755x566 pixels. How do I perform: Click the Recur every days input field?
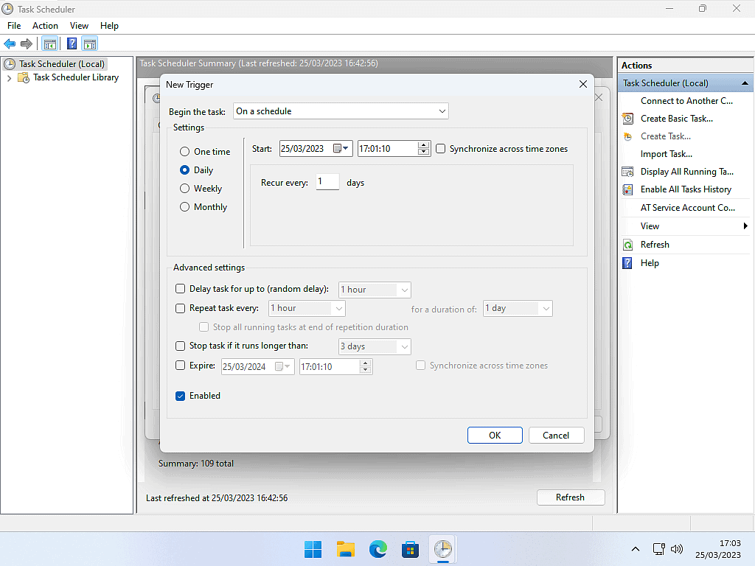(x=327, y=182)
